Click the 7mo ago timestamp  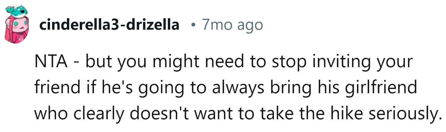click(x=232, y=25)
